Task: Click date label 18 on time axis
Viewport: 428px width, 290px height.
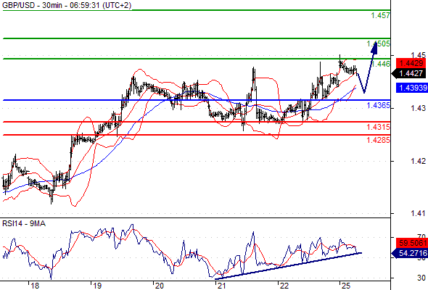Action: point(35,286)
